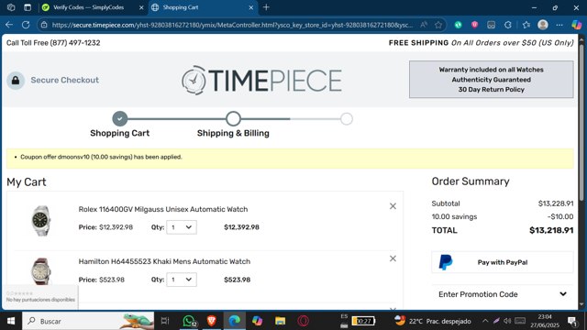Open the browser extensions puzzle icon
Image resolution: width=587 pixels, height=330 pixels.
click(507, 25)
